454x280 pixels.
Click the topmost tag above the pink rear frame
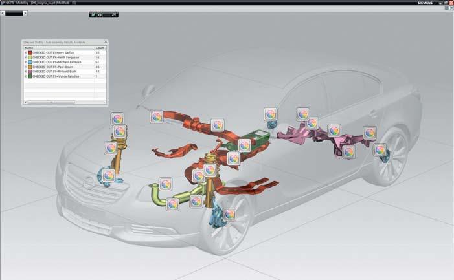(x=303, y=114)
